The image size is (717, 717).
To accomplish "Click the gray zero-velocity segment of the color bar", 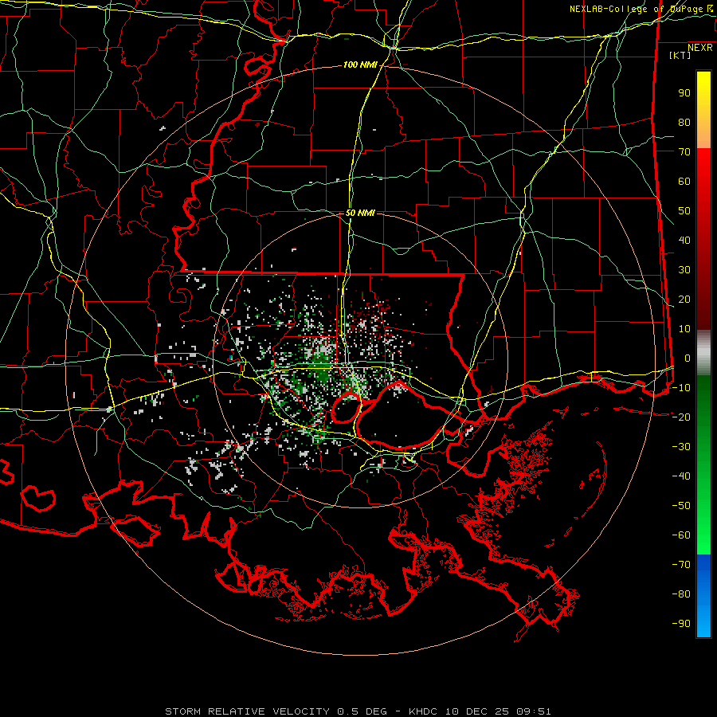I will tap(703, 353).
